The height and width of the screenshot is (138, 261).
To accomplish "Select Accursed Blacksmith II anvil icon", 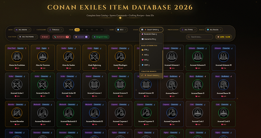I will [68, 113].
